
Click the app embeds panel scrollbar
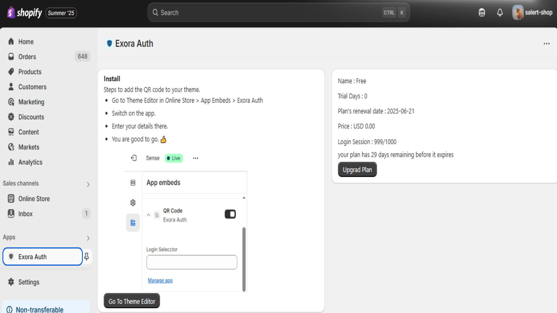(244, 259)
